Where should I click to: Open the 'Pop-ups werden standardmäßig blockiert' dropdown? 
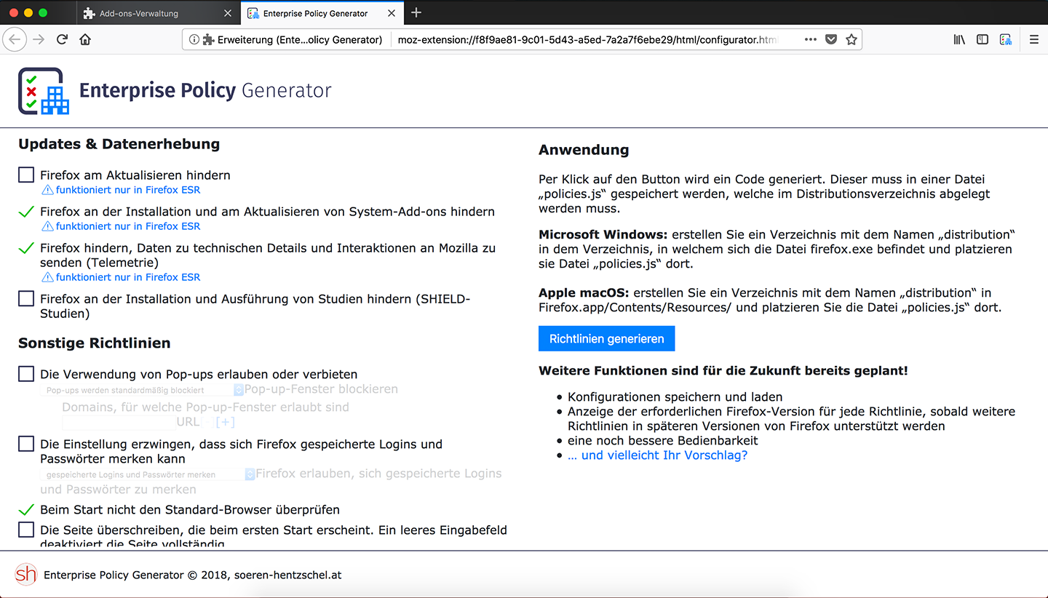coord(142,390)
